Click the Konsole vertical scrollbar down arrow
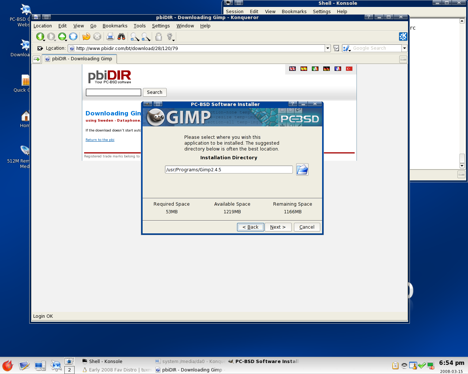Viewport: 468px width, 374px height. [462, 166]
